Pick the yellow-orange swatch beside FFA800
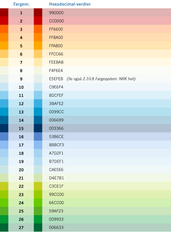This screenshot has height=232, width=171. (38, 46)
